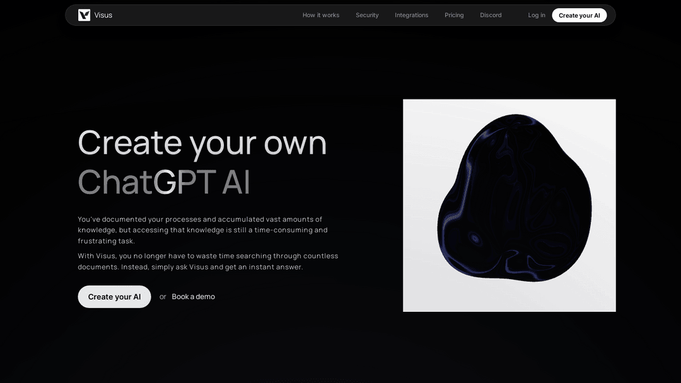Click the Visus logo icon
This screenshot has width=681, height=383.
(84, 15)
